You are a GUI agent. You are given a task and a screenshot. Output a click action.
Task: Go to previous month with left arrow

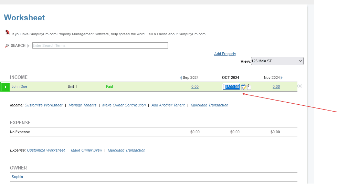tap(181, 78)
